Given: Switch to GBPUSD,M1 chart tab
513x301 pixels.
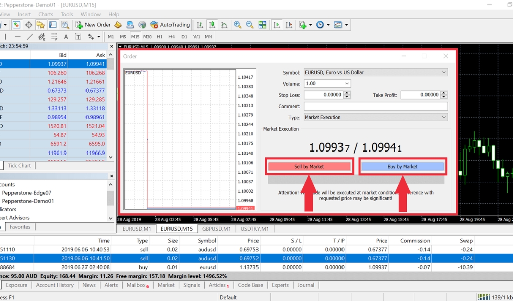Looking at the screenshot, I should [216, 229].
